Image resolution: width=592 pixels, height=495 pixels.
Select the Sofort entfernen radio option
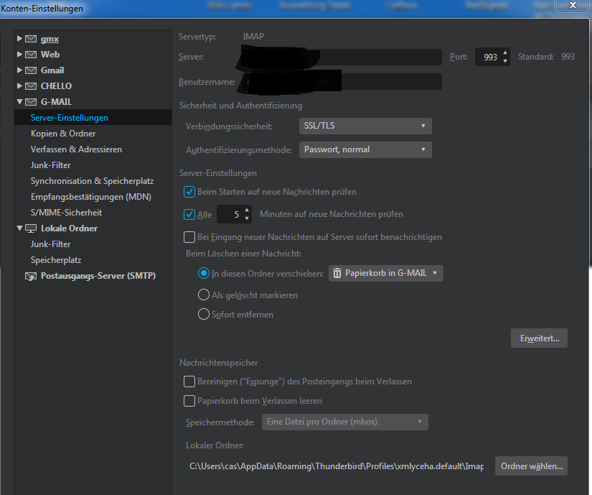click(x=203, y=315)
